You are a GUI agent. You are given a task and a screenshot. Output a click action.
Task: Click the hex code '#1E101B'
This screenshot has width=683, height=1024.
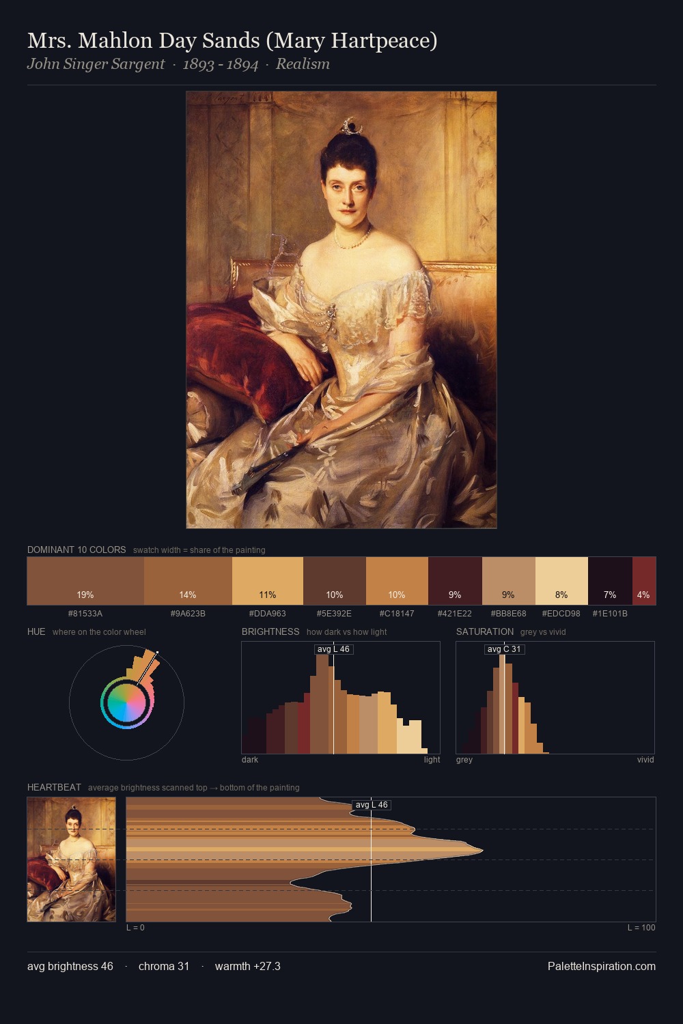click(x=610, y=614)
